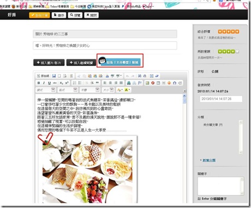The width and height of the screenshot is (251, 208).
Task: Select 未分類文章 in the category list
Action: pyautogui.click(x=213, y=125)
